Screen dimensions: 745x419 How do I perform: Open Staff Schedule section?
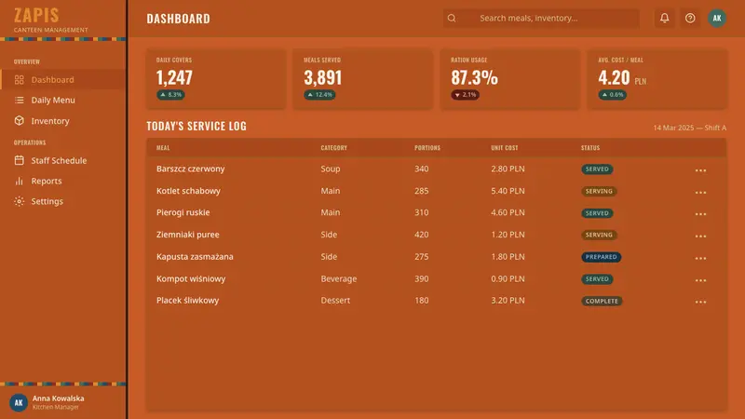click(x=62, y=160)
